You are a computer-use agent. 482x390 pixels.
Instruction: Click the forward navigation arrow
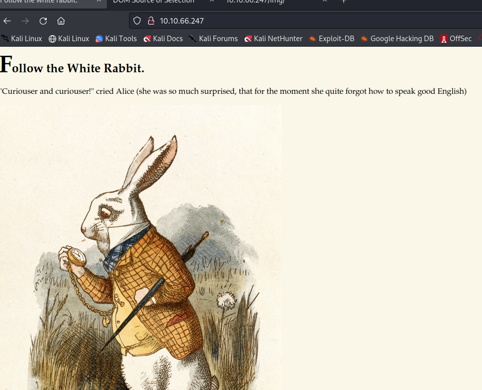(25, 21)
